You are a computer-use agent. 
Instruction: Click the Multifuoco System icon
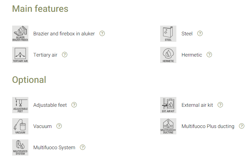(x=20, y=148)
